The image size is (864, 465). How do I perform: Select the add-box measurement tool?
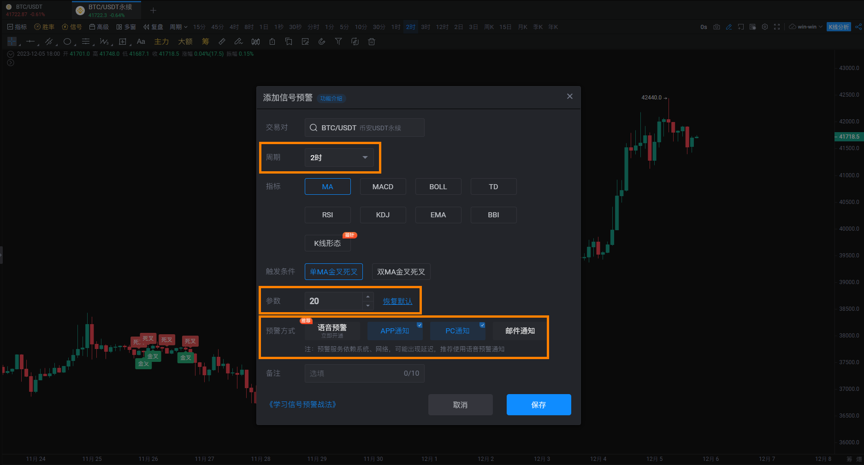(x=123, y=41)
